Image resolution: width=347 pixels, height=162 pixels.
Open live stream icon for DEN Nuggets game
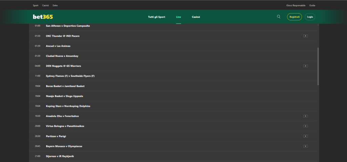click(305, 66)
